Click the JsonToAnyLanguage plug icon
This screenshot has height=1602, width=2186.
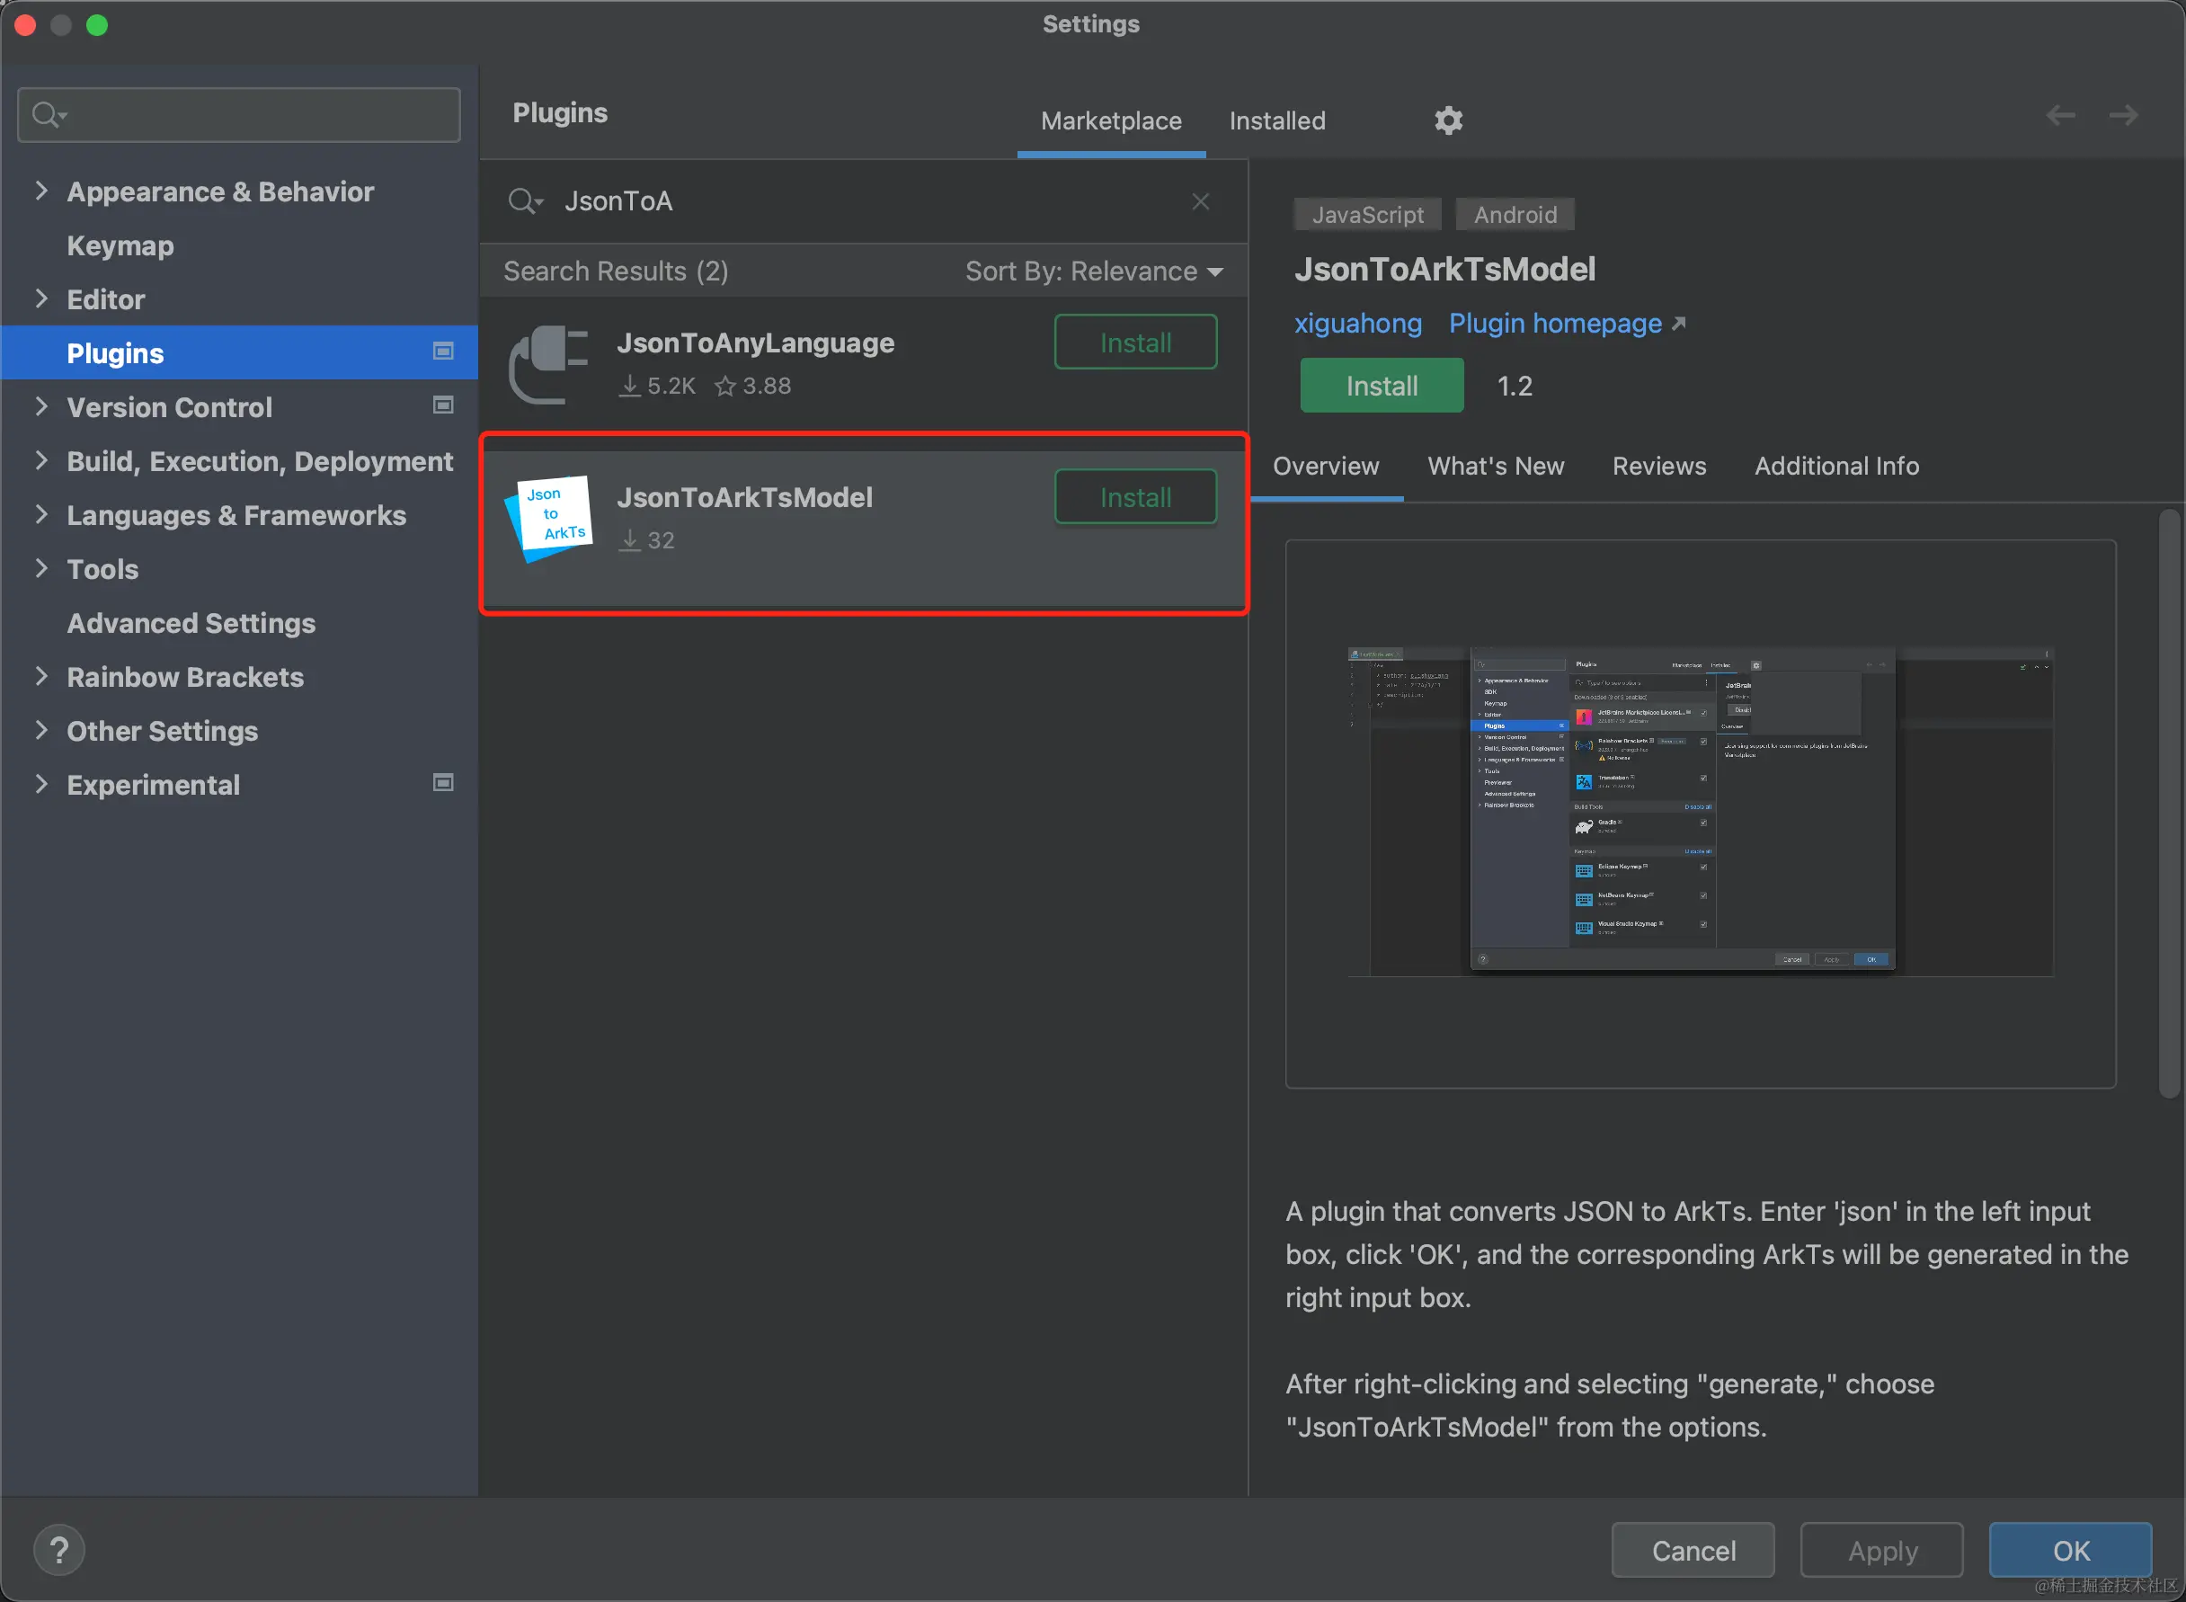pyautogui.click(x=548, y=364)
